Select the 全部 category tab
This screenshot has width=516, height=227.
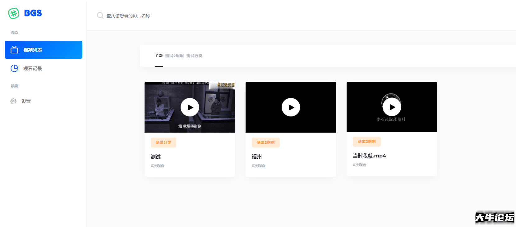[159, 56]
